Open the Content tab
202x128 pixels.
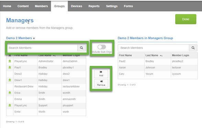click(23, 6)
